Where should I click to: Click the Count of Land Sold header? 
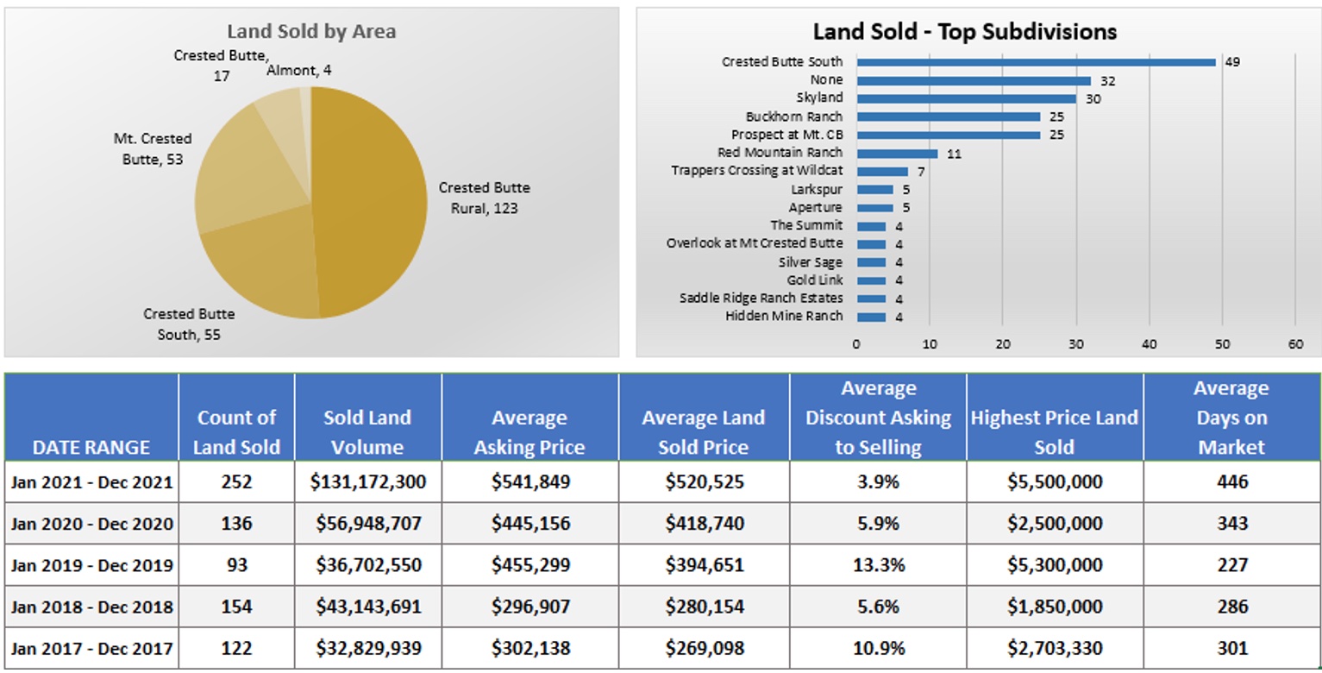[x=236, y=431]
